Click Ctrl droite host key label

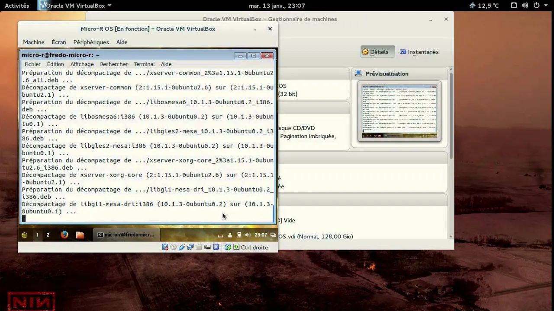[254, 247]
